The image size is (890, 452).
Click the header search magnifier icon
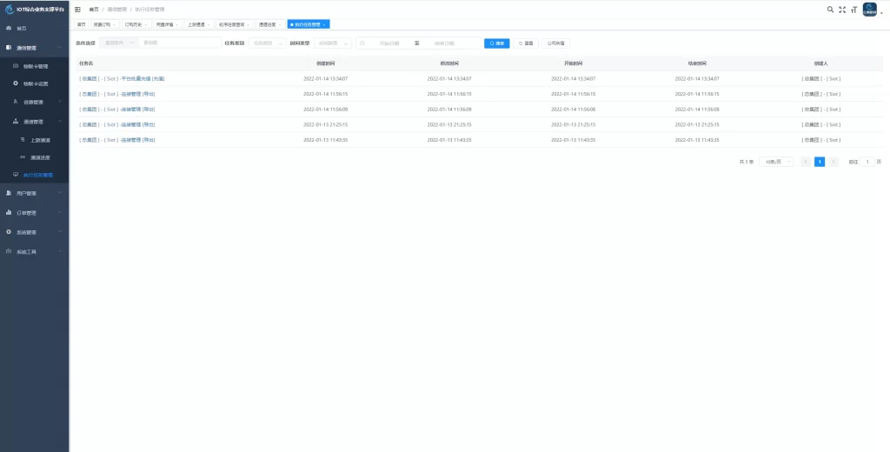point(830,10)
